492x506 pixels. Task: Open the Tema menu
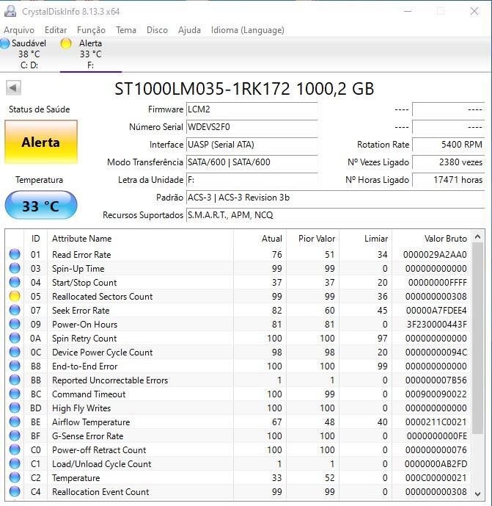[x=126, y=30]
